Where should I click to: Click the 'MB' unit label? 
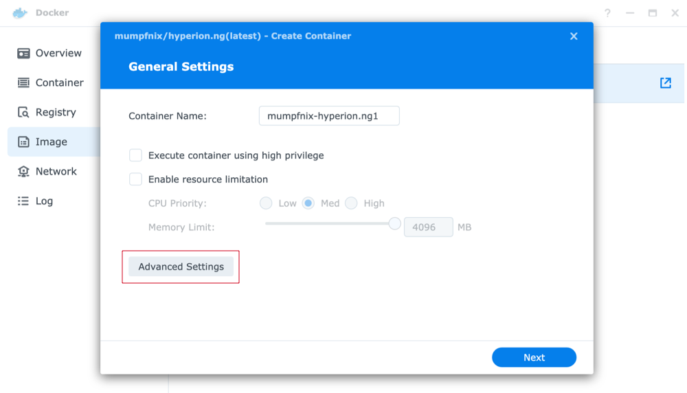click(464, 227)
